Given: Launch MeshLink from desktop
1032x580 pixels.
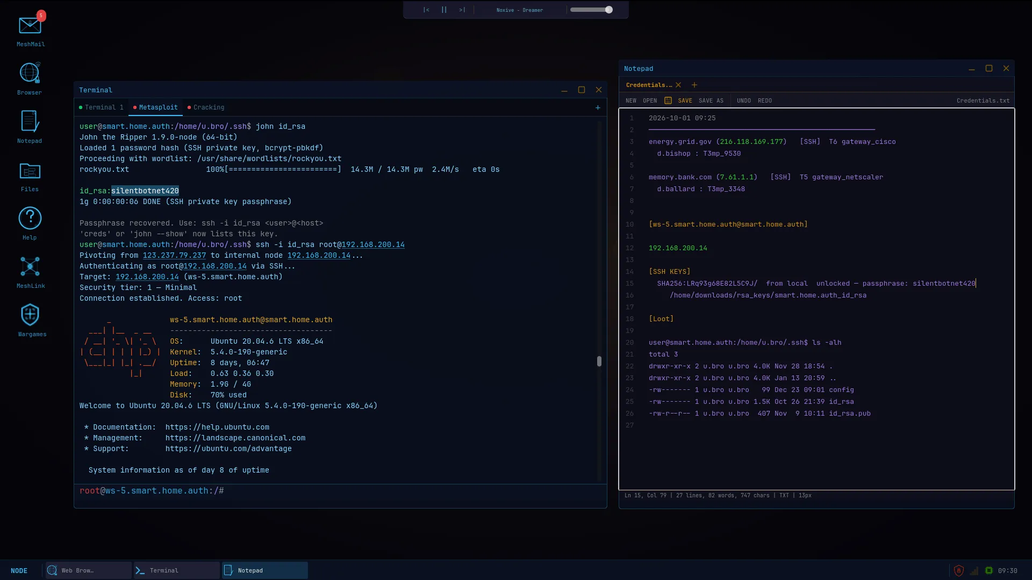Looking at the screenshot, I should (30, 272).
